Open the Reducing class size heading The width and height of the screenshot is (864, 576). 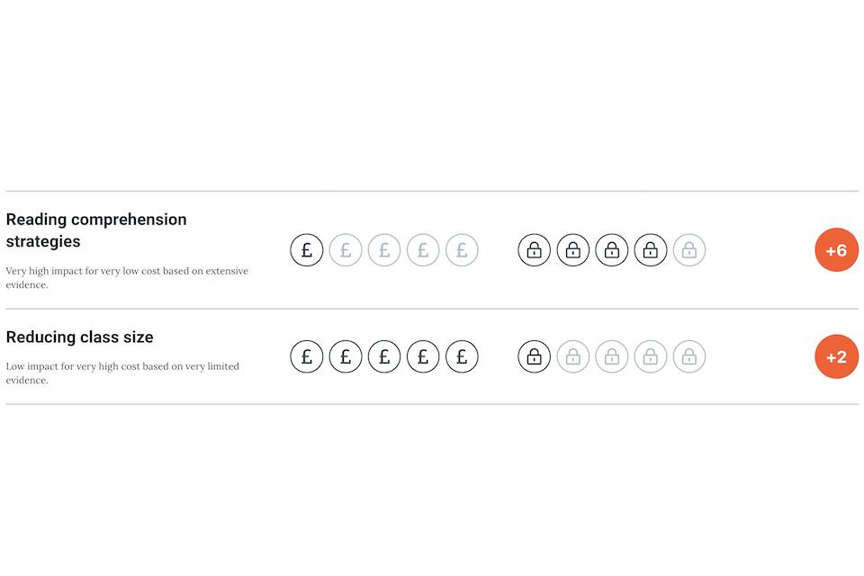(x=80, y=337)
